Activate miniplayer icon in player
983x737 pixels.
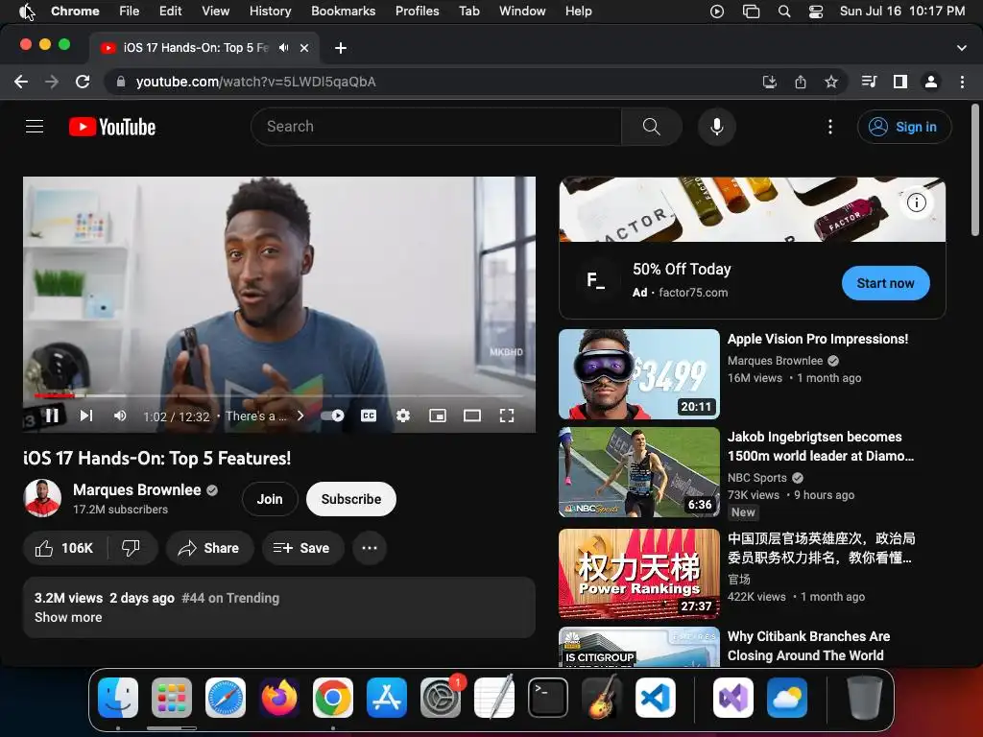(438, 416)
